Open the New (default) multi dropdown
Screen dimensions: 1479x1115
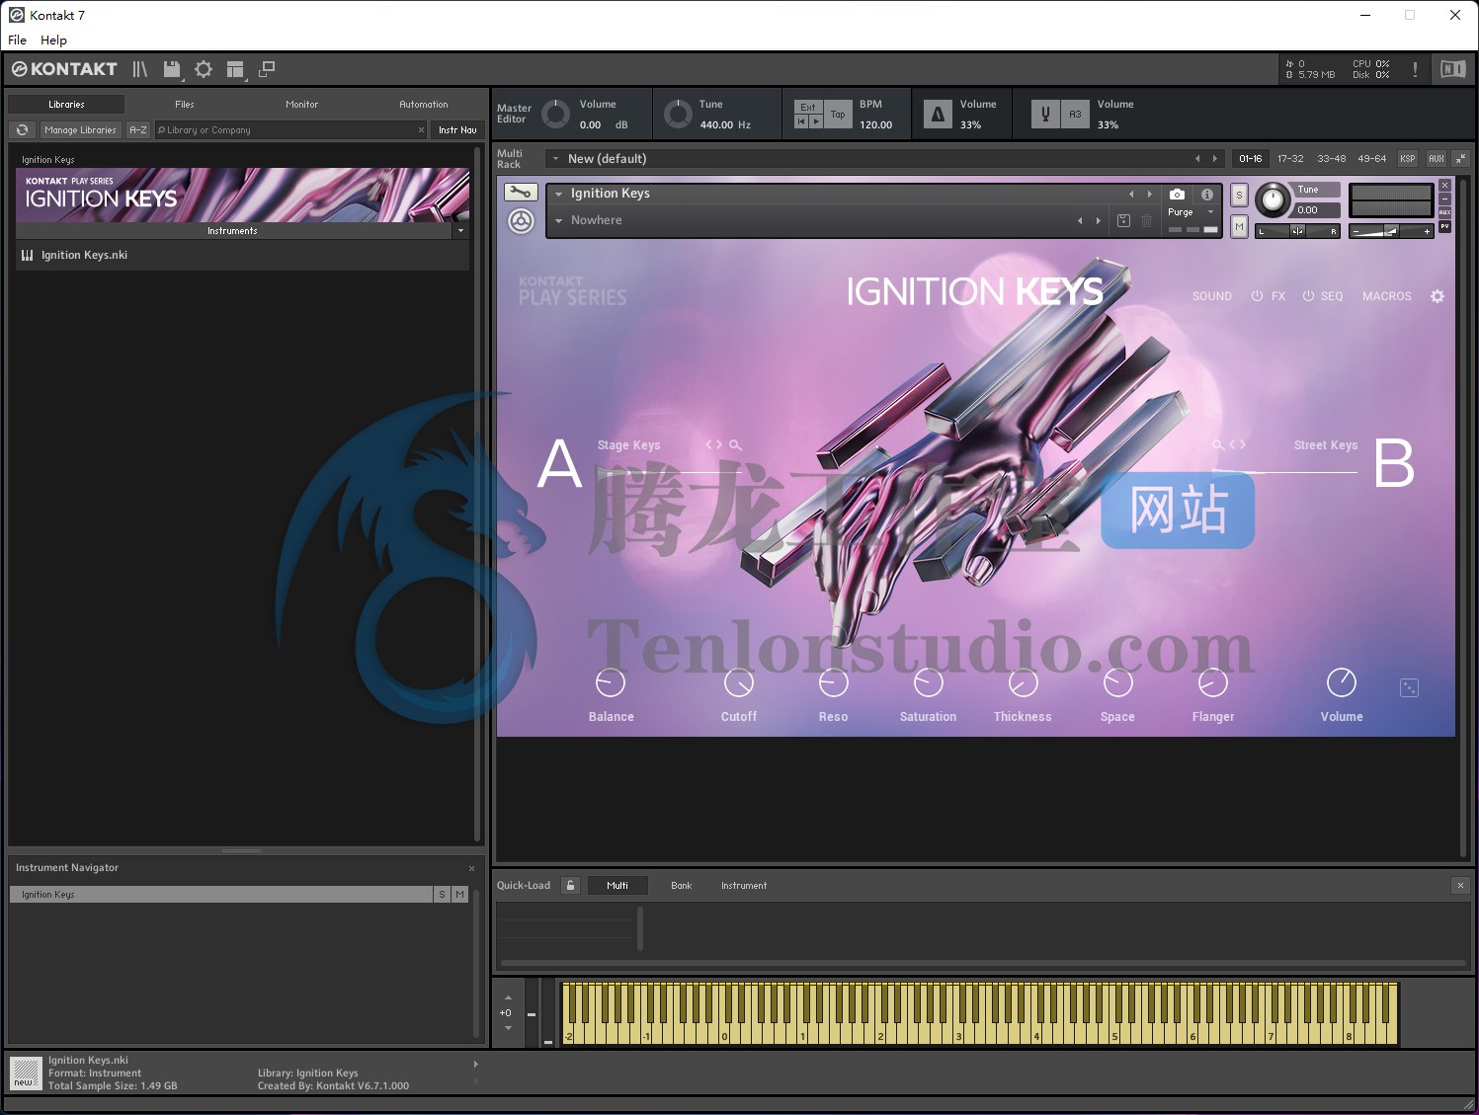(555, 158)
